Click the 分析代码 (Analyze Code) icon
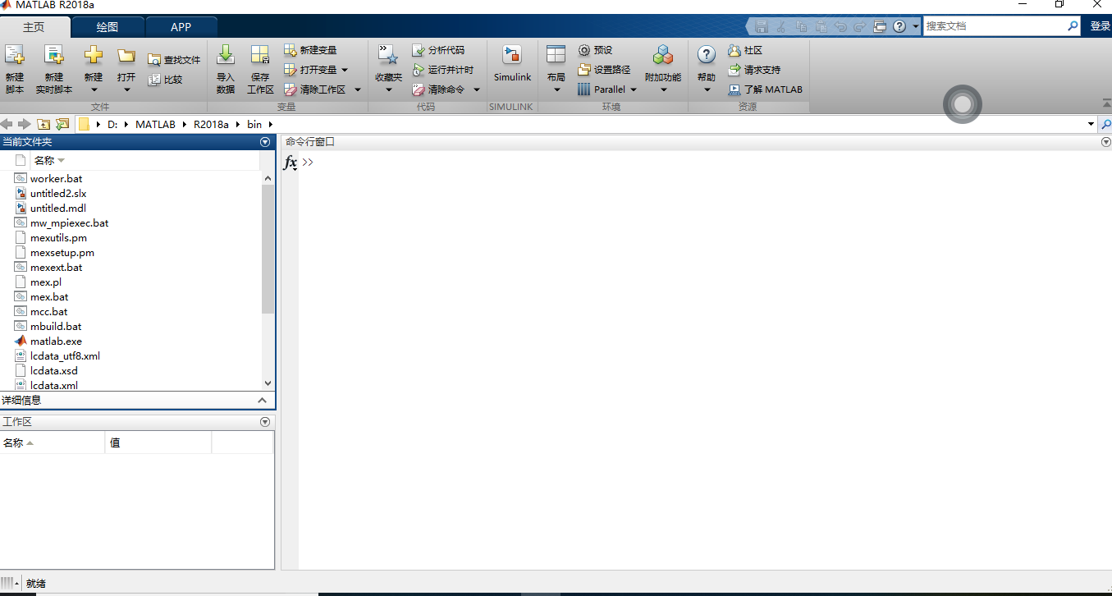 tap(419, 50)
